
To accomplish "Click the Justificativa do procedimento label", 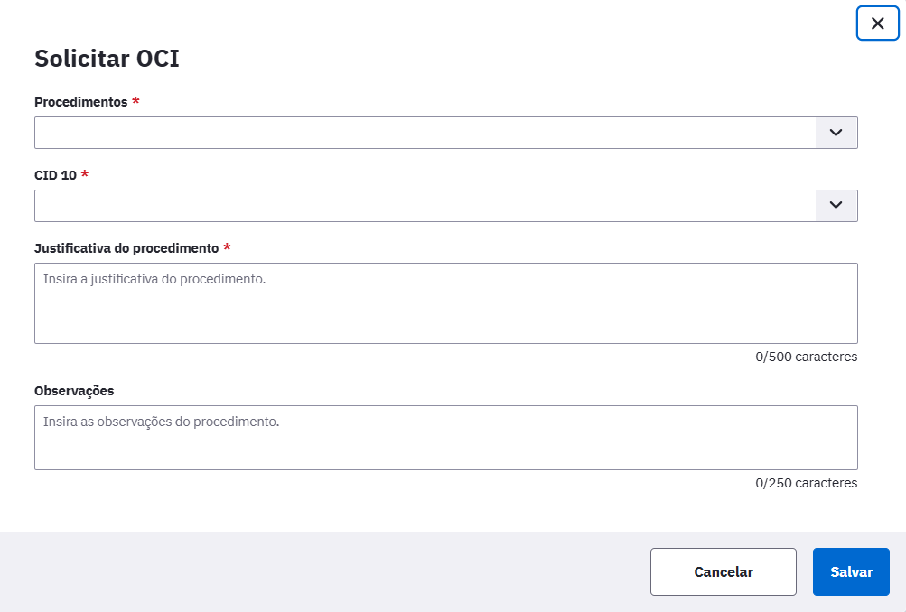I will (x=126, y=248).
